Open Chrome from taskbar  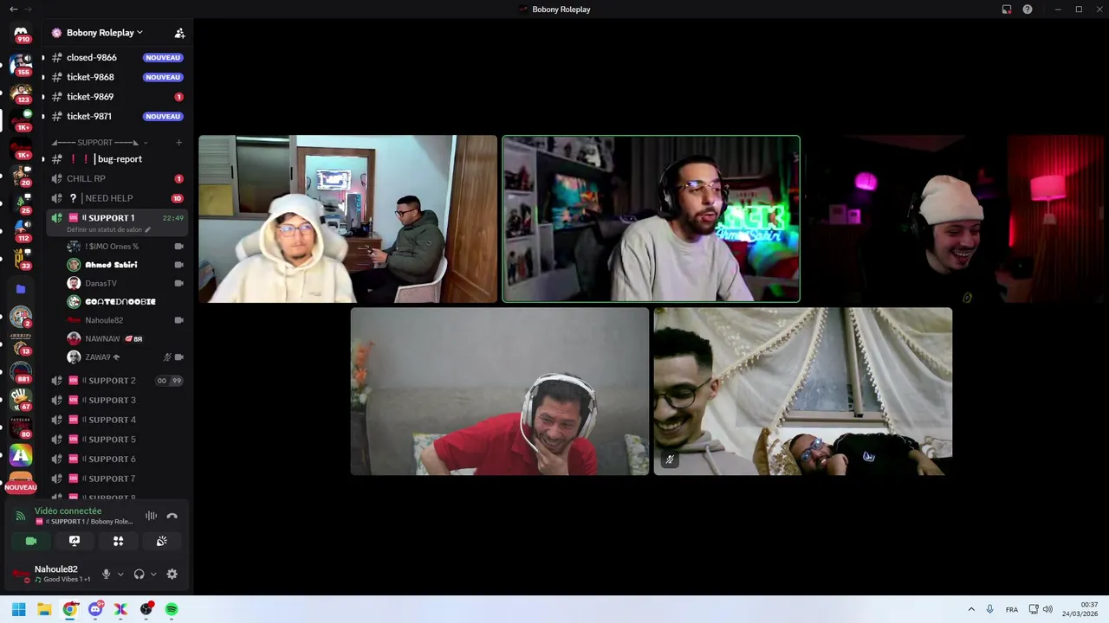click(x=70, y=609)
